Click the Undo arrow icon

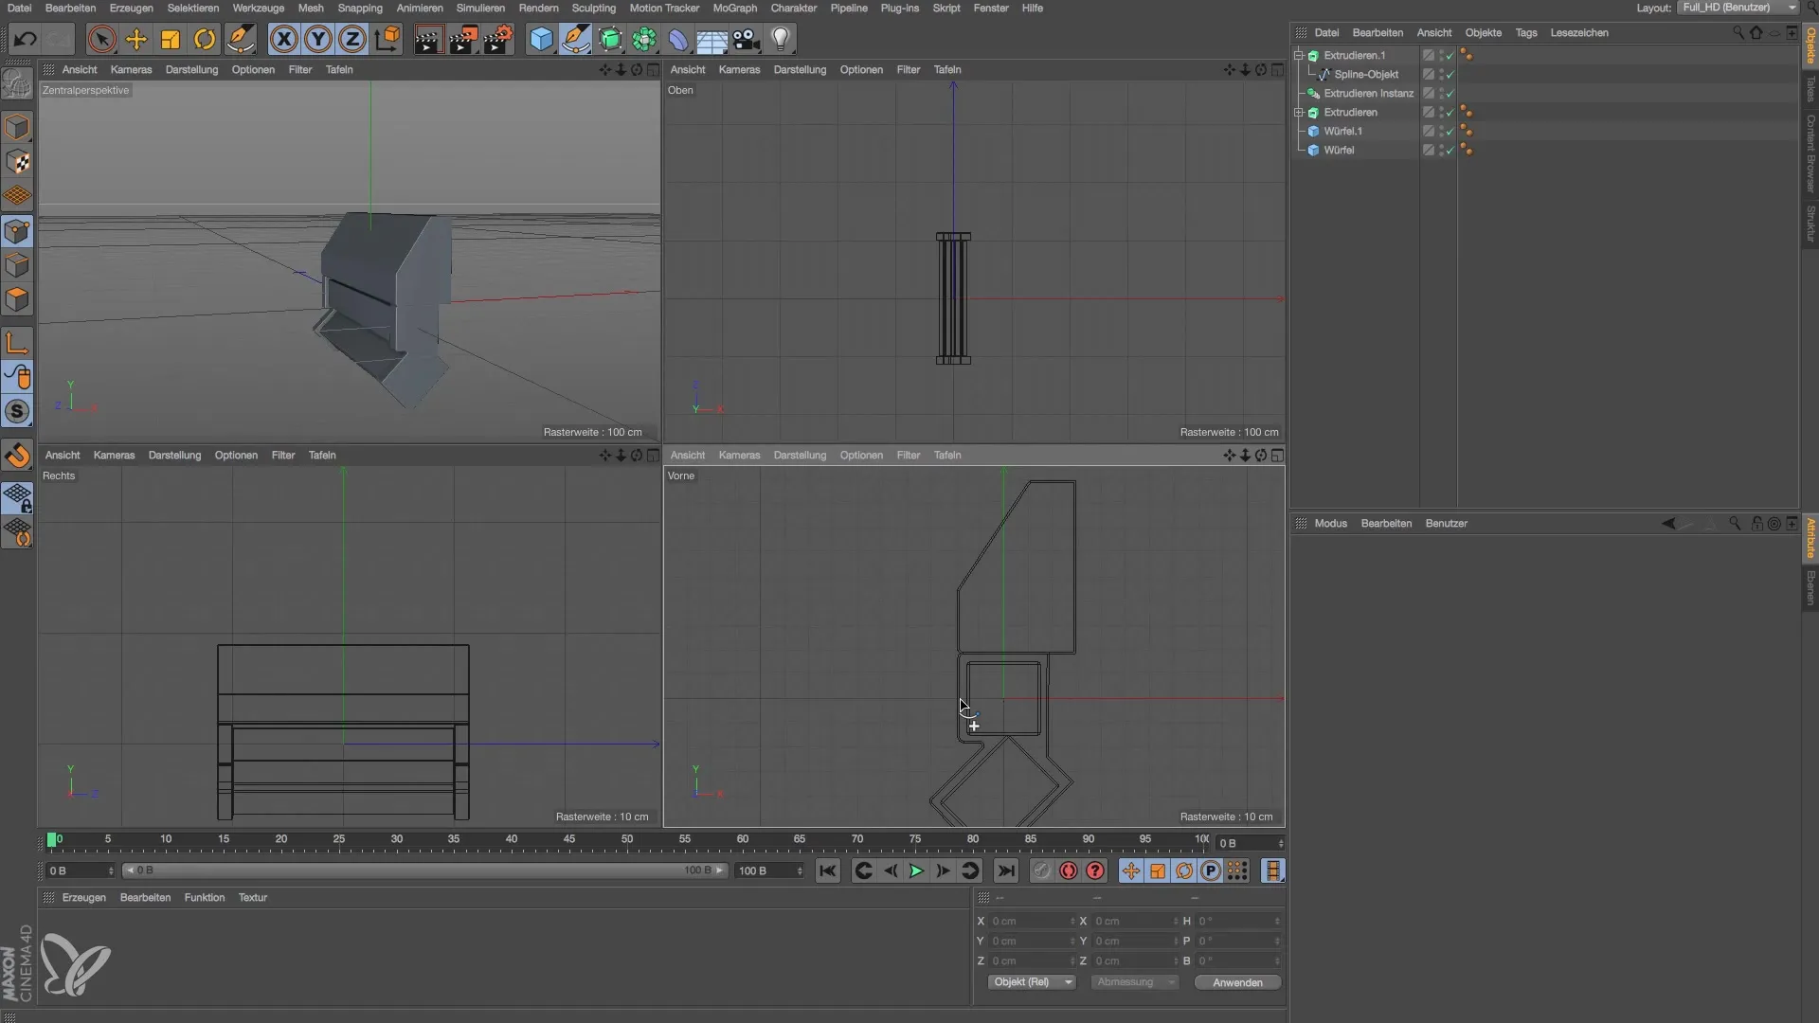(x=26, y=39)
